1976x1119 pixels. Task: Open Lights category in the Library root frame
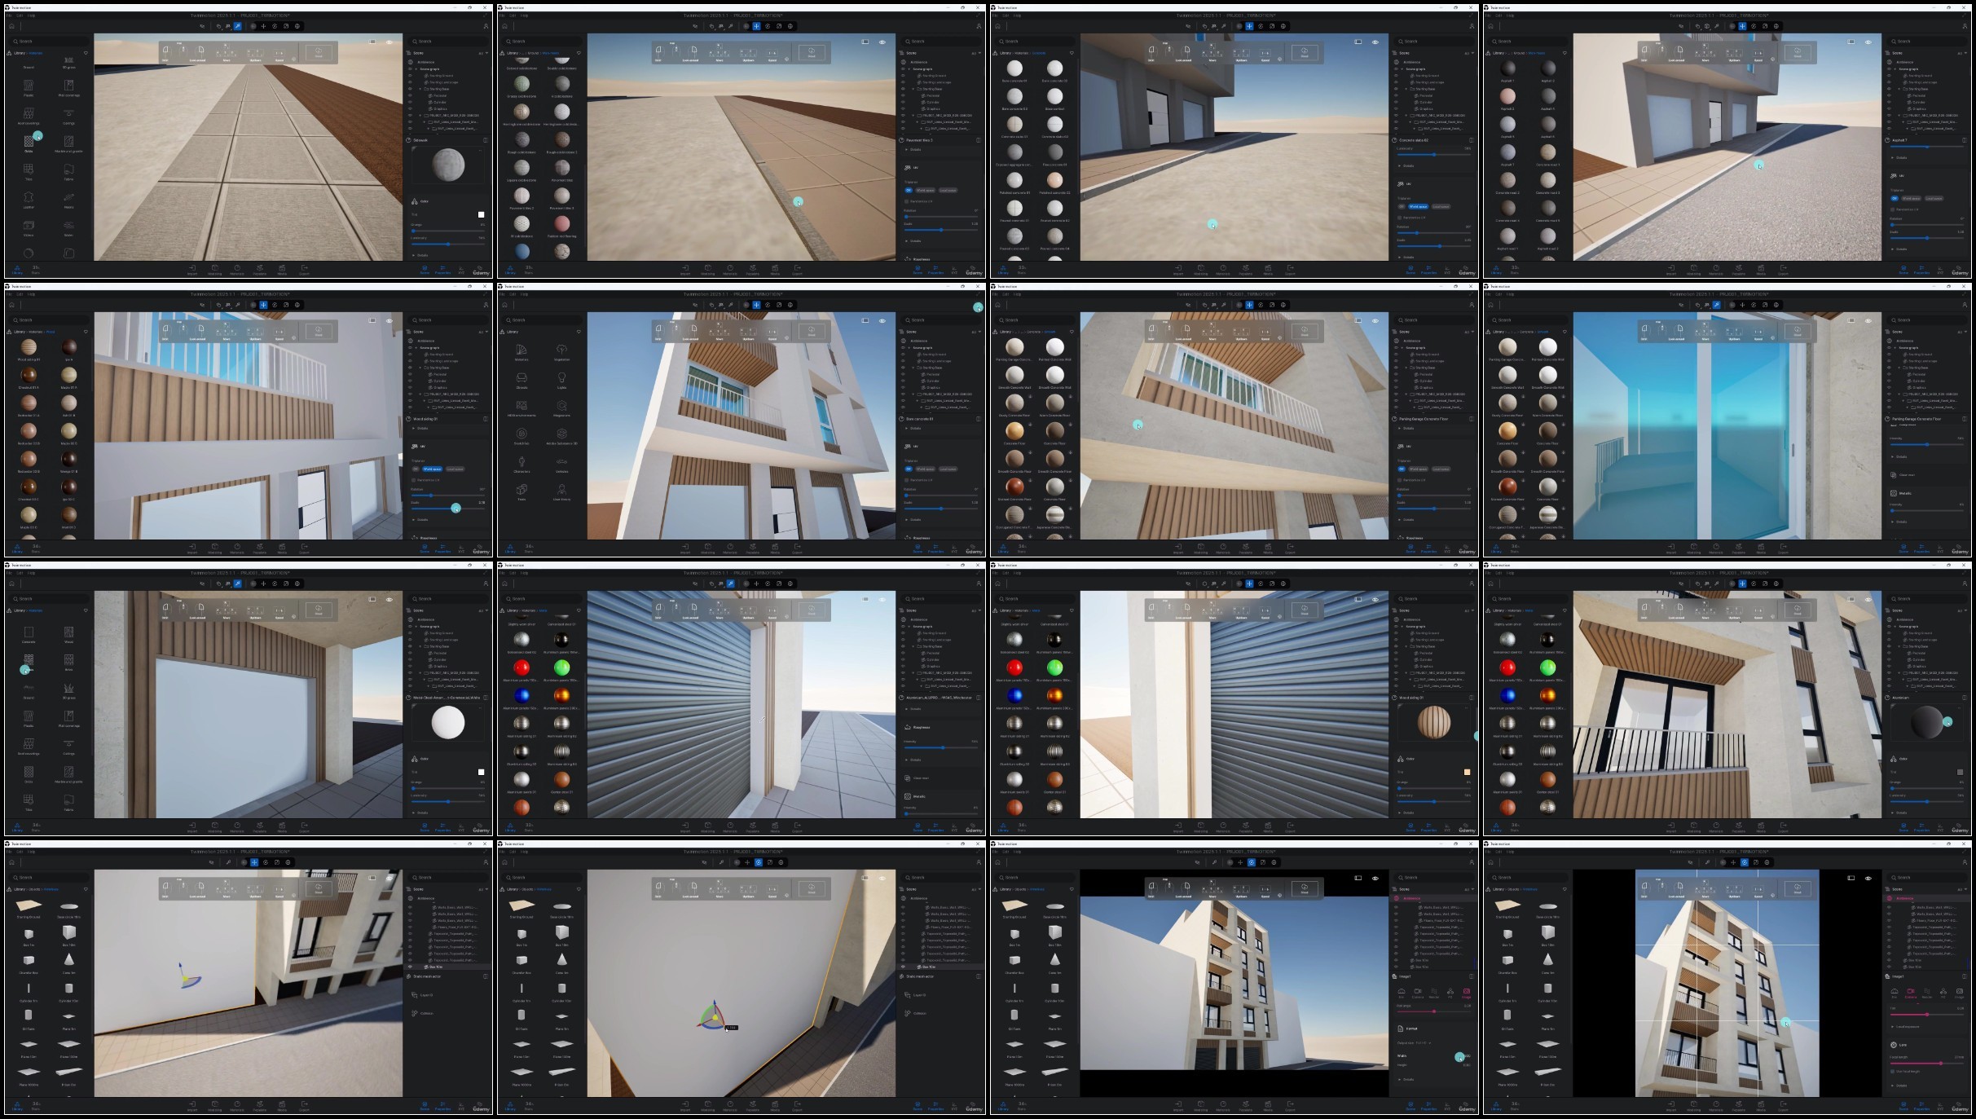[561, 380]
